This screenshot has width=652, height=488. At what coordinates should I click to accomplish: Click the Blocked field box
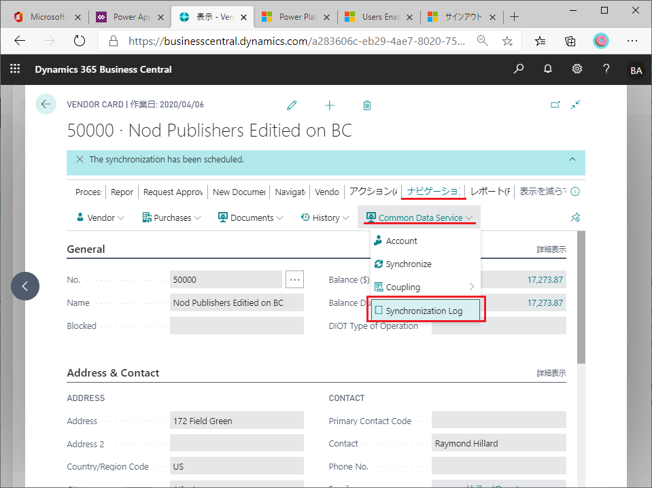pos(237,326)
